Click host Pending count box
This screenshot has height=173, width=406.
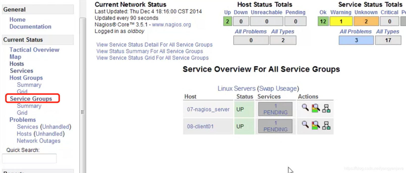point(296,21)
